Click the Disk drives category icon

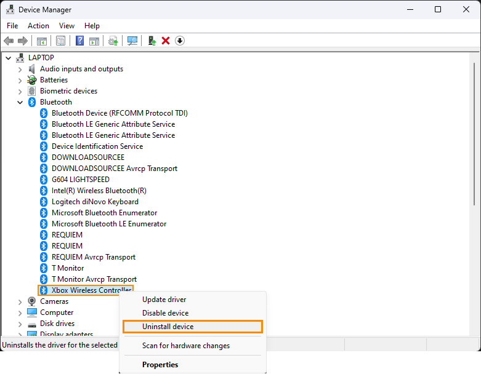pos(31,324)
